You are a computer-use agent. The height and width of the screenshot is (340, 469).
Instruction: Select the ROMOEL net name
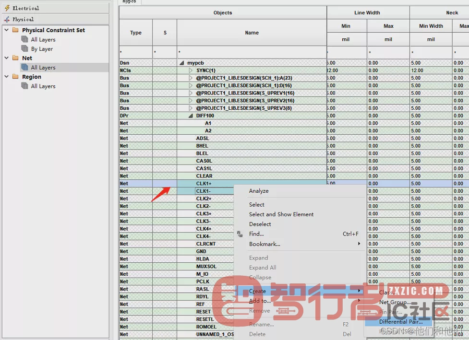[x=206, y=327]
